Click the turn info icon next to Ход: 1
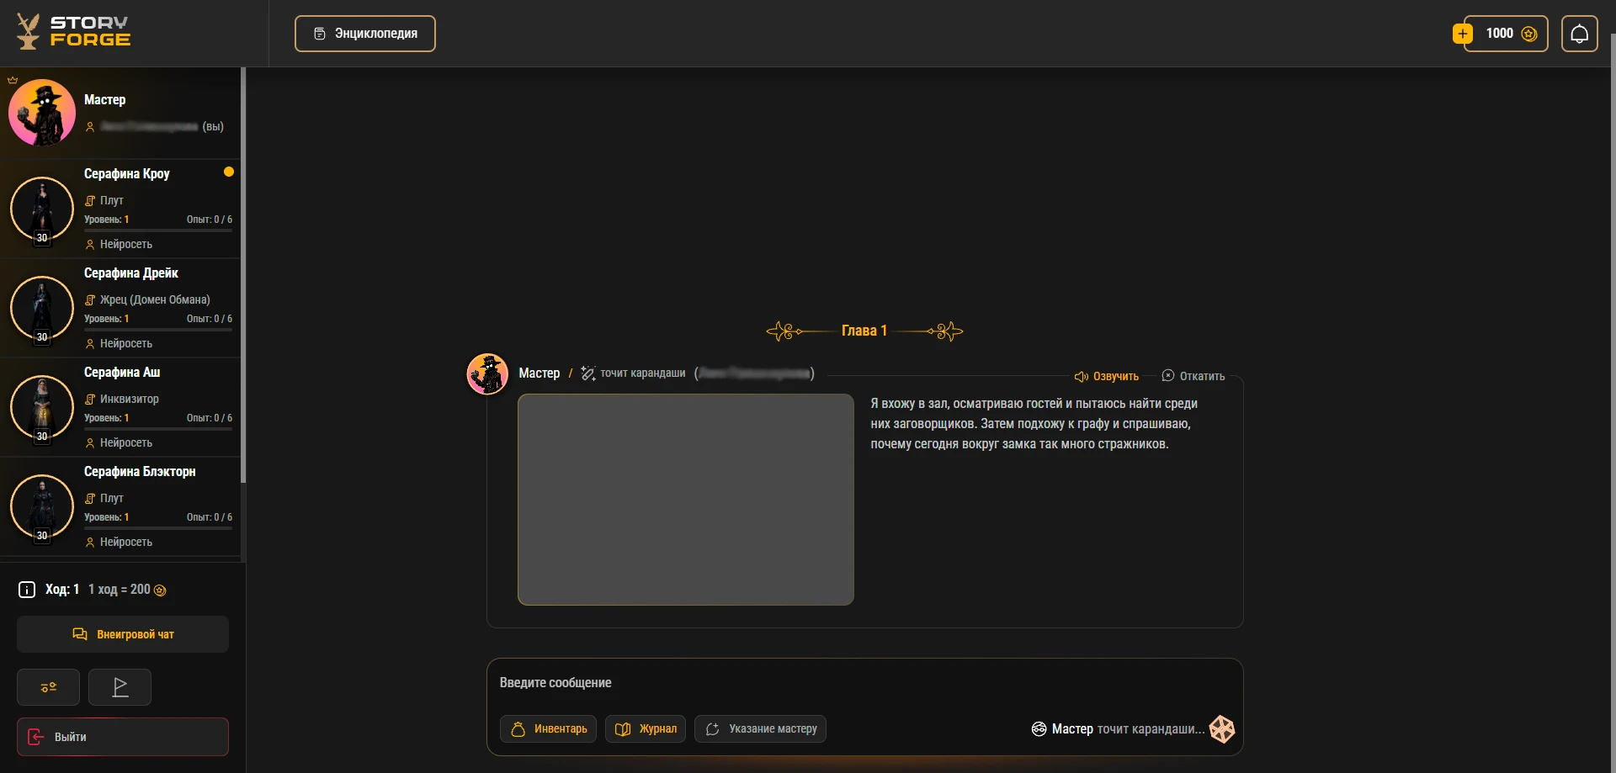 (x=27, y=590)
